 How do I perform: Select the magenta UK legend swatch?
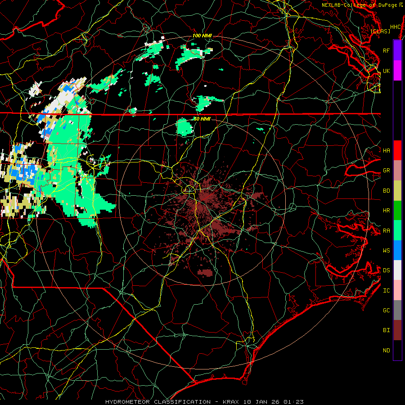pos(397,71)
